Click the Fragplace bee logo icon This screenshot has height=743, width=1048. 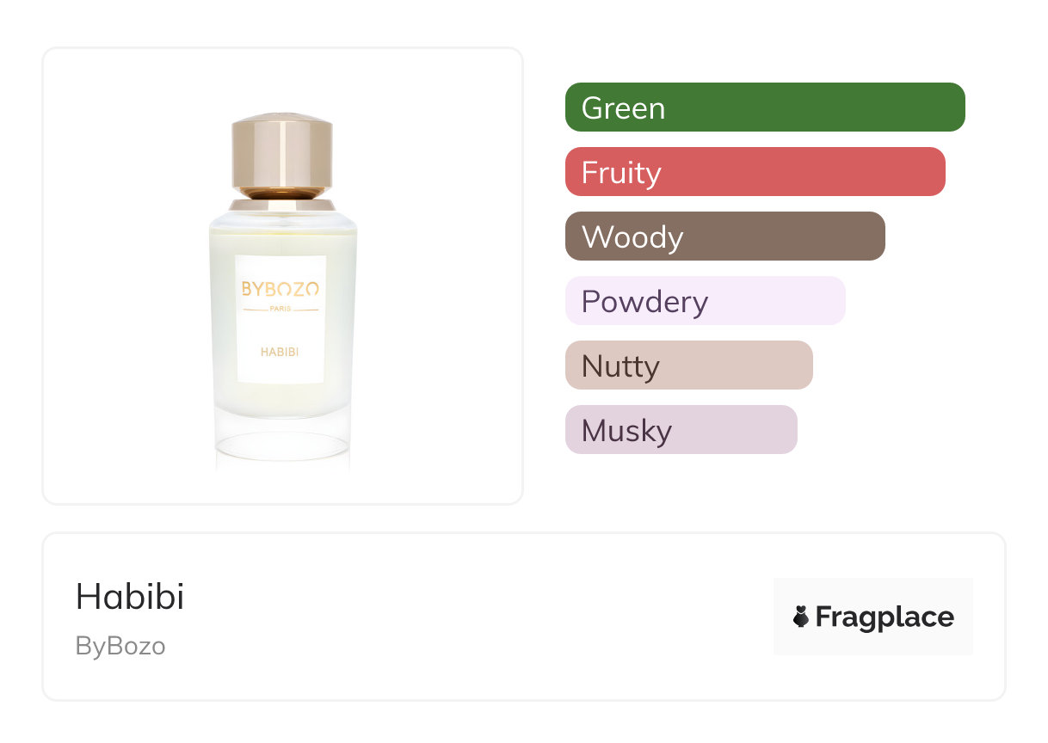(x=801, y=617)
